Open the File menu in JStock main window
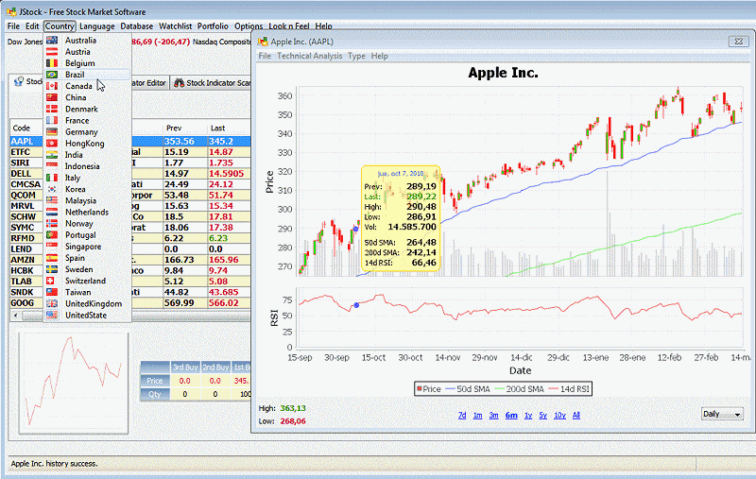The height and width of the screenshot is (479, 756). 13,26
